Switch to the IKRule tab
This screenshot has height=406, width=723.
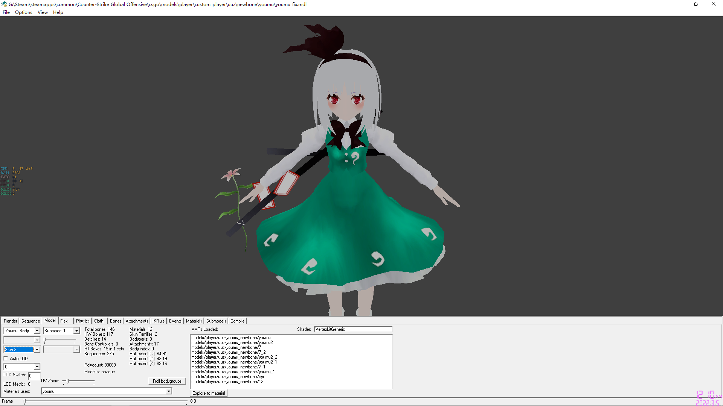159,321
